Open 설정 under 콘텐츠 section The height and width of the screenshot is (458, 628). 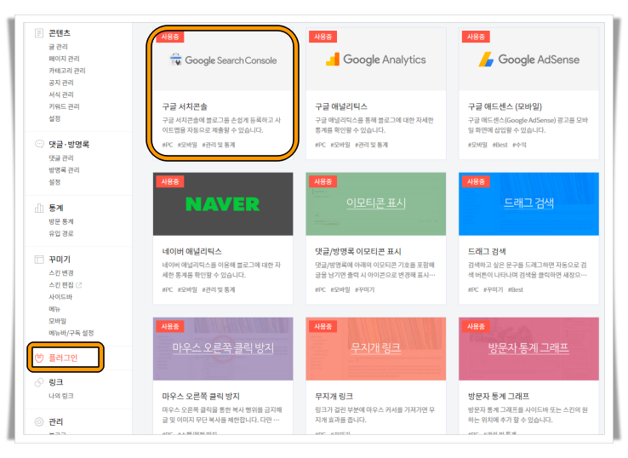click(54, 118)
